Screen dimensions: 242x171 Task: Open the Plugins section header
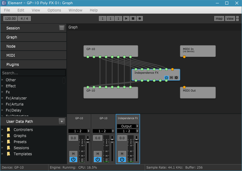[x=33, y=64]
